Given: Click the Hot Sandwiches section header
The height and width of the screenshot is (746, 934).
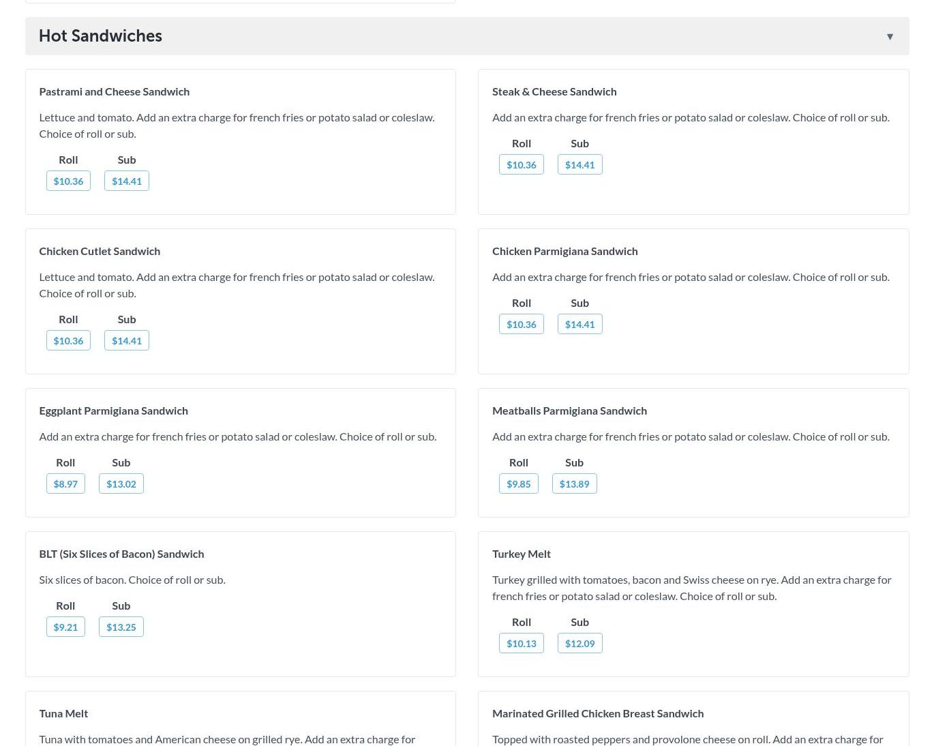Looking at the screenshot, I should [100, 36].
